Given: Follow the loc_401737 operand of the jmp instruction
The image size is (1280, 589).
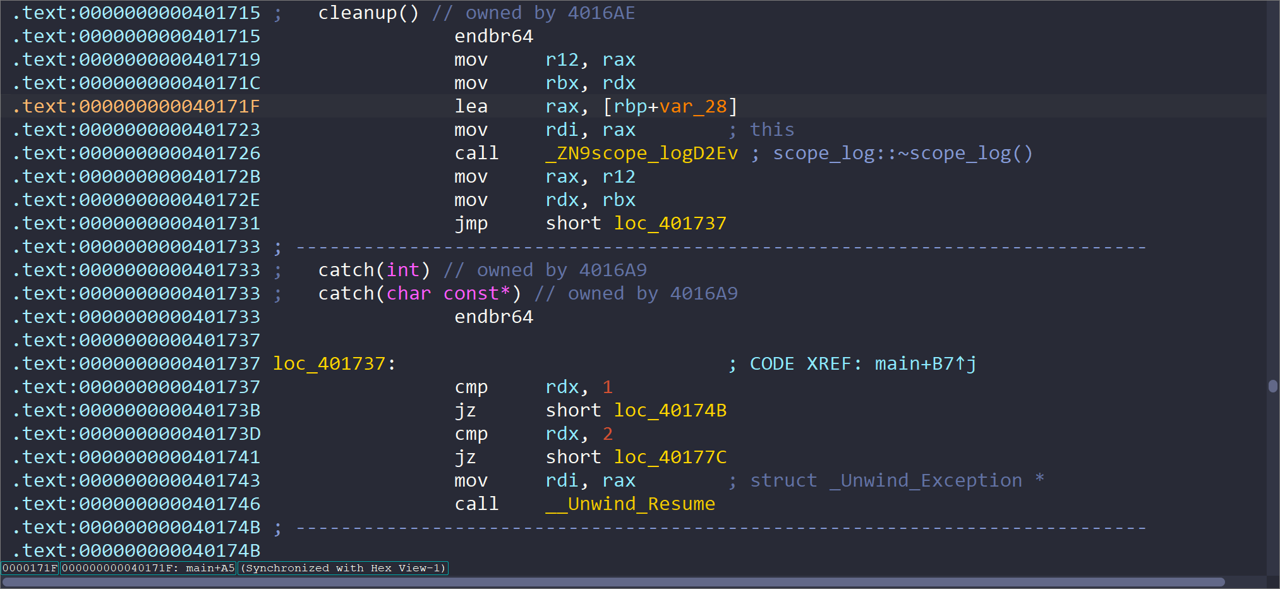Looking at the screenshot, I should pos(670,223).
